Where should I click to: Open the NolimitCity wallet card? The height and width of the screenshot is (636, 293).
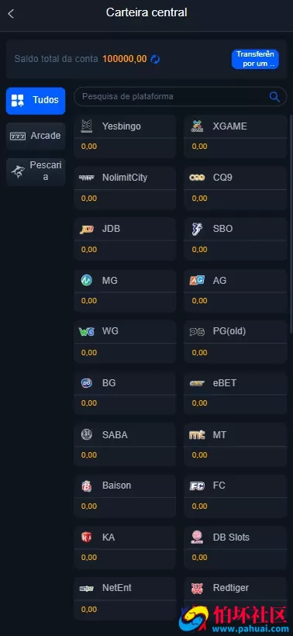125,188
